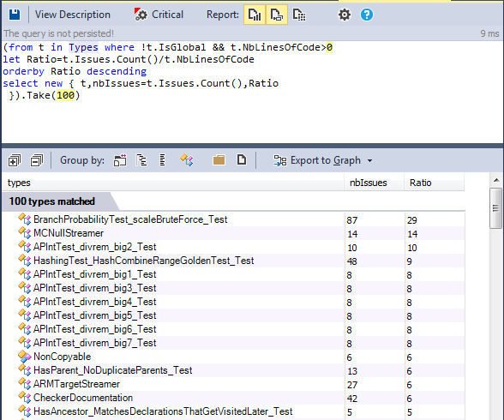Expand all result rows icon
Image resolution: width=504 pixels, height=420 pixels.
(15, 160)
